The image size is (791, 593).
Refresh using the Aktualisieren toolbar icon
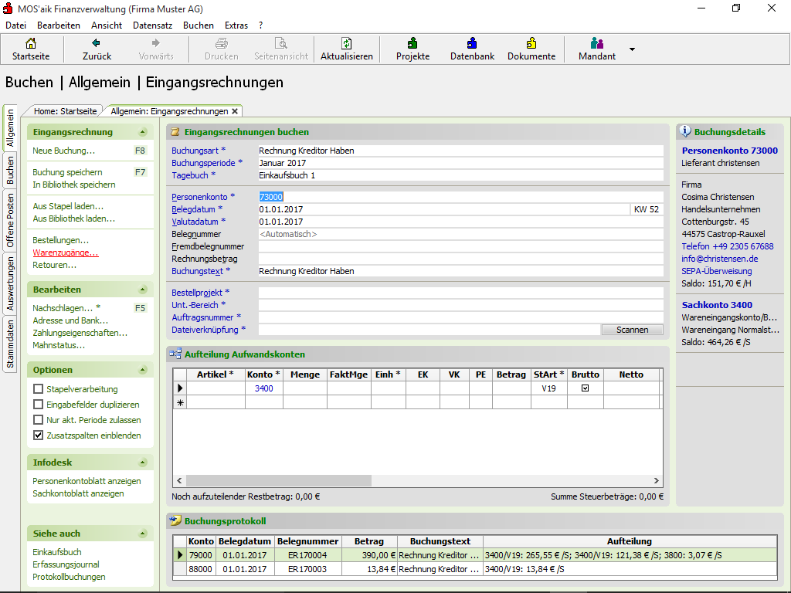347,44
